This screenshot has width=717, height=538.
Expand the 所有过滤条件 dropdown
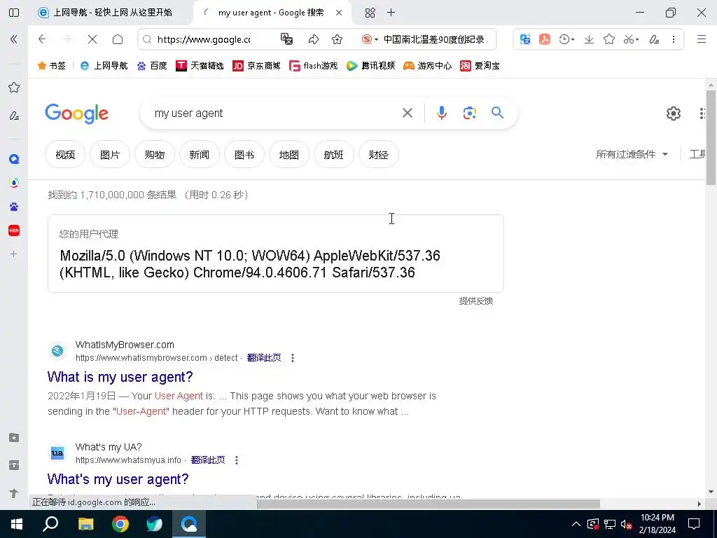pos(632,154)
